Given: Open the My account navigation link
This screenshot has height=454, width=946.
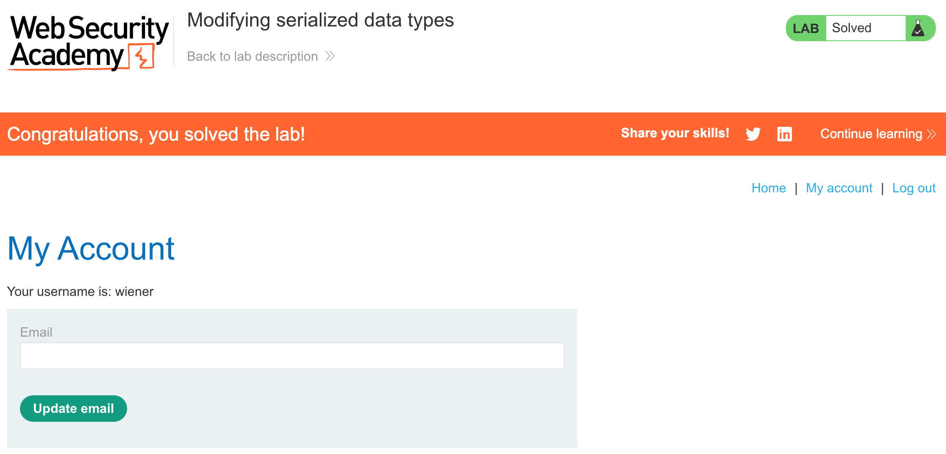Looking at the screenshot, I should 839,188.
